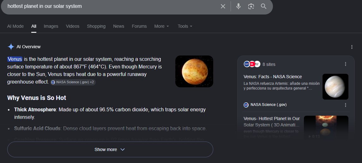This screenshot has width=362, height=163.
Task: Go to the Shopping tab
Action: pos(96,26)
